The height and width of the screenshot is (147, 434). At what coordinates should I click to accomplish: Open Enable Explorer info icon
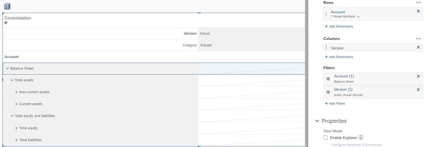361,137
